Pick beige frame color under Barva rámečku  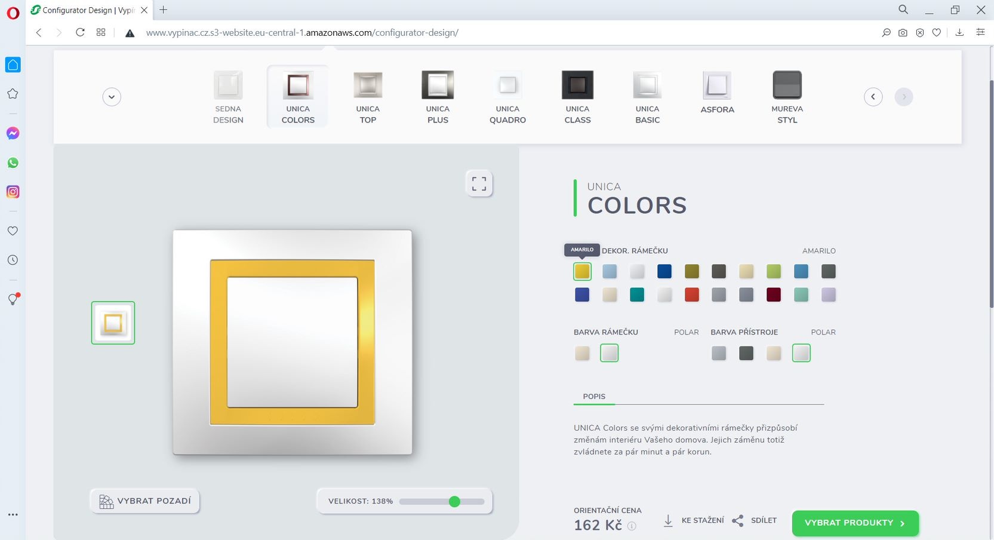point(582,353)
